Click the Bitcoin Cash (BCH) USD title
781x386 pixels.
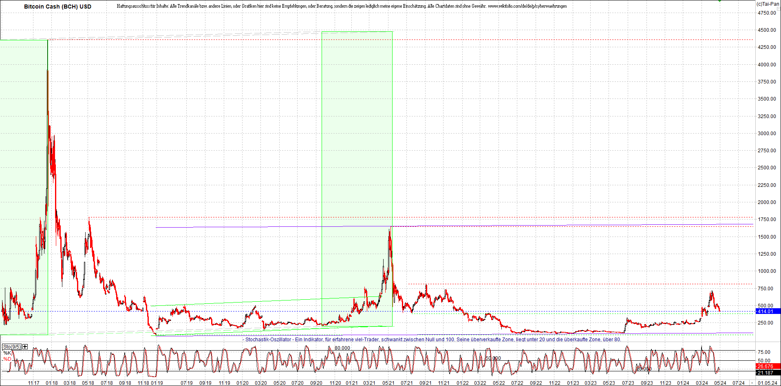click(x=57, y=7)
